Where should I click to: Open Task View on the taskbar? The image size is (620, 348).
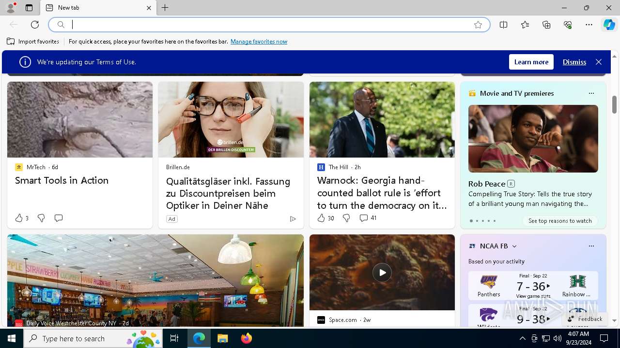(x=174, y=338)
